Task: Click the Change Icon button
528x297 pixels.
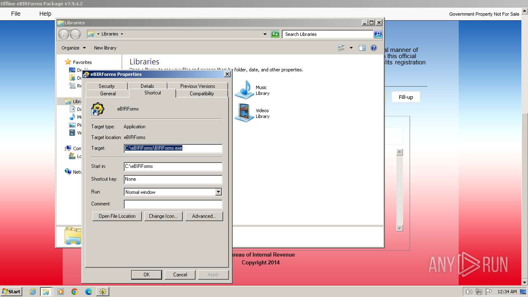Action: [163, 216]
